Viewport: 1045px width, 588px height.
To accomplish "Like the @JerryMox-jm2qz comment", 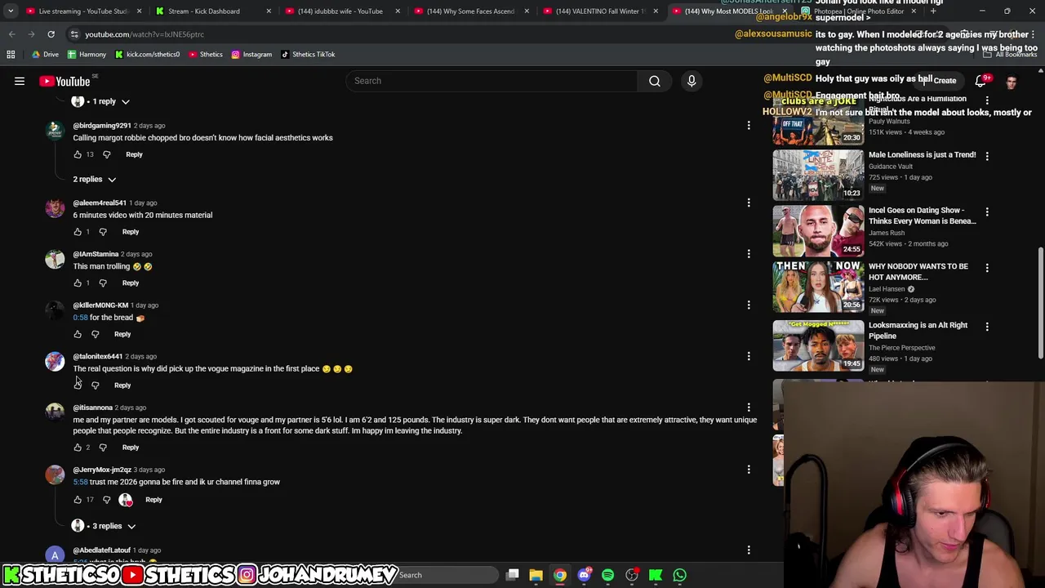I will tap(78, 500).
